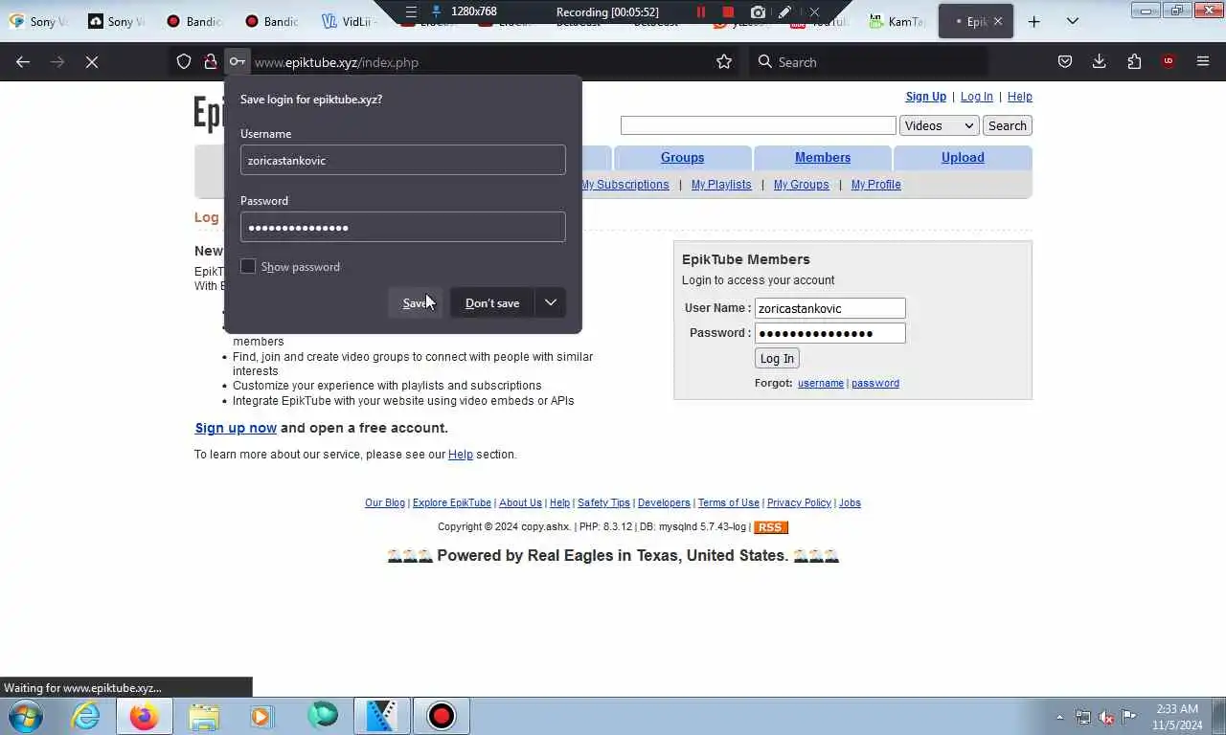The image size is (1226, 735).
Task: Go back with the browser back arrow
Action: tap(23, 62)
